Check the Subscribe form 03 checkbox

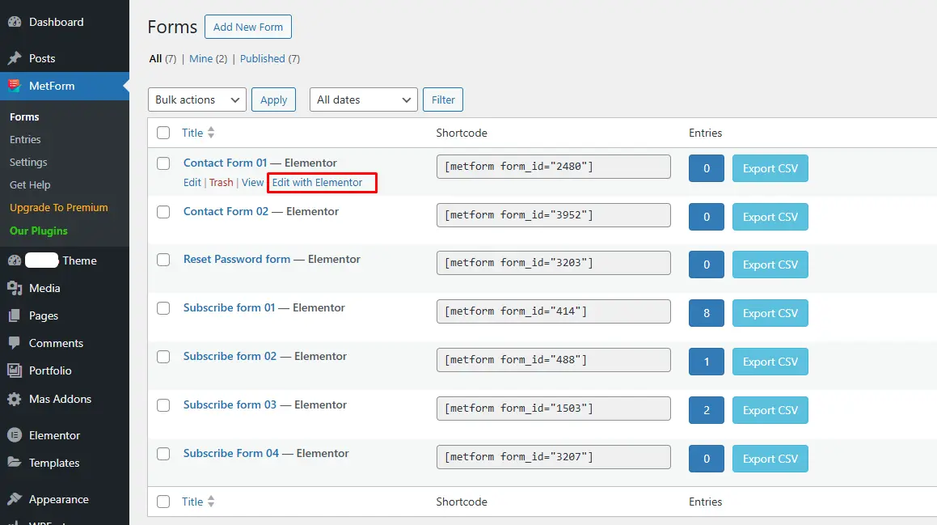pyautogui.click(x=163, y=404)
